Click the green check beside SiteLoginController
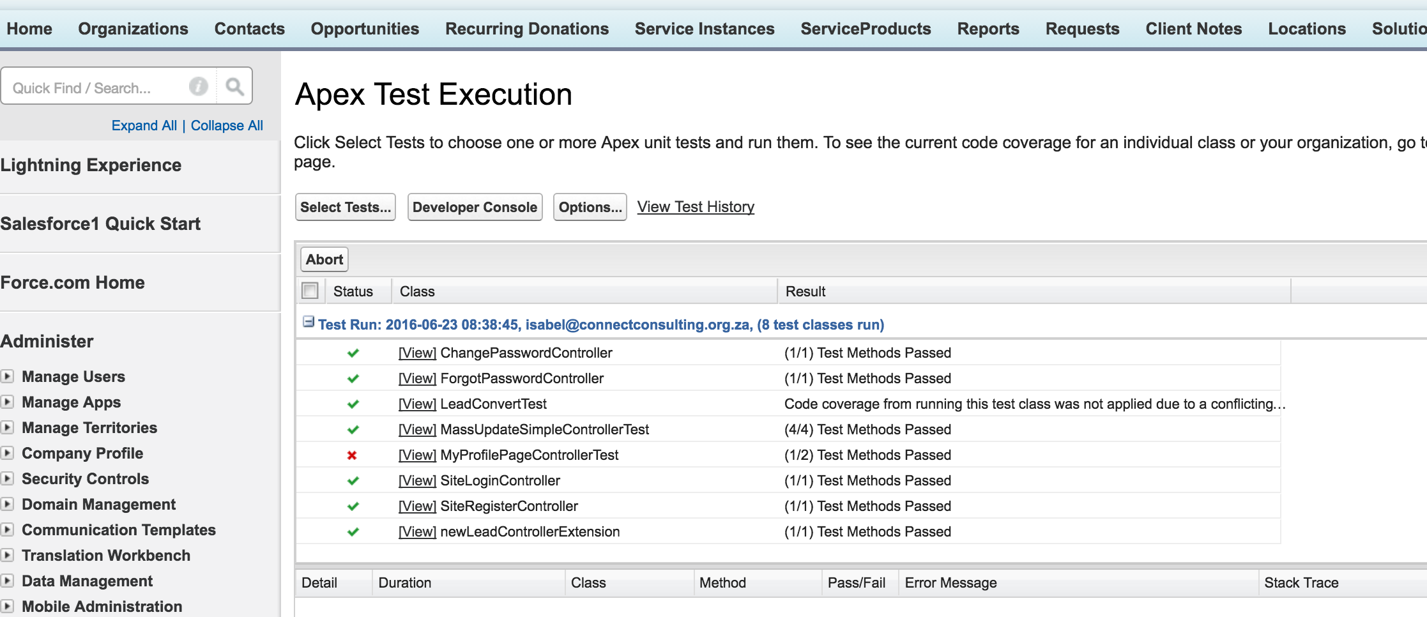Viewport: 1427px width, 617px height. tap(353, 481)
